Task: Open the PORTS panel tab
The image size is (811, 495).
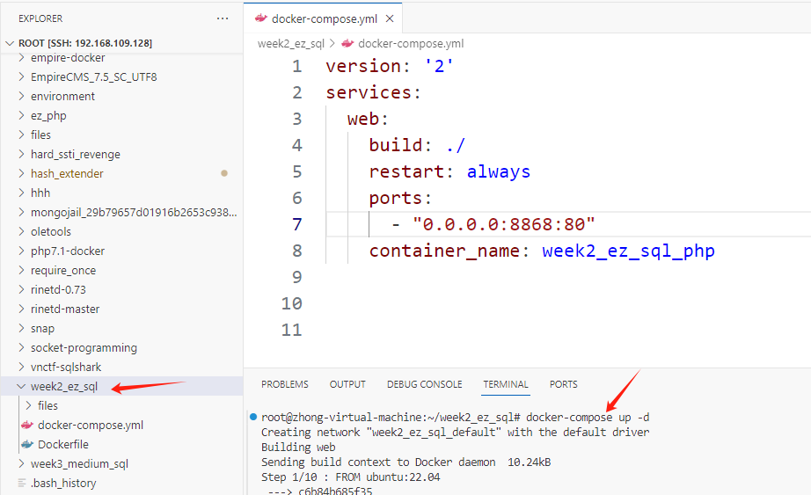Action: [564, 384]
